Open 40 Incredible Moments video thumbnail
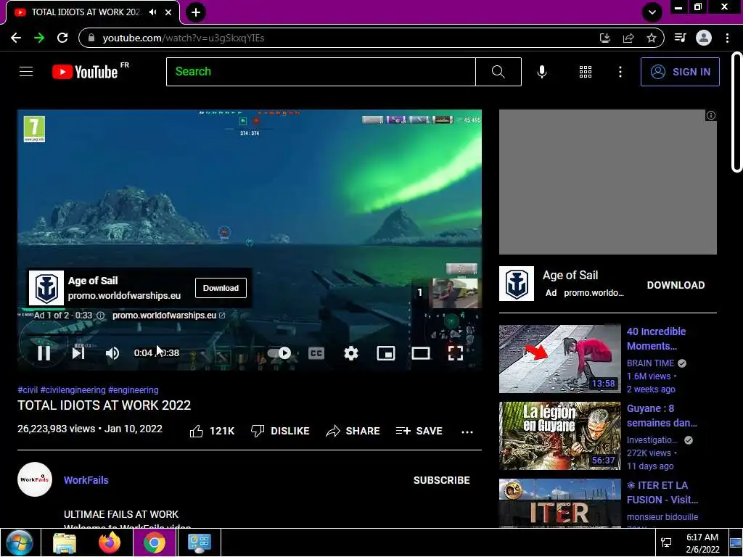 coord(559,358)
